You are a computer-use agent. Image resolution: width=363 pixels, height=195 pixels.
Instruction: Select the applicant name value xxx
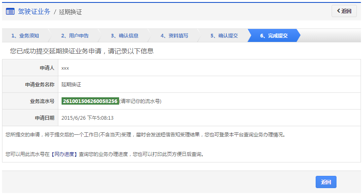click(65, 68)
